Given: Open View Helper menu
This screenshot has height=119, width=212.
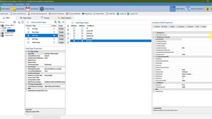Looking at the screenshot, I should pyautogui.click(x=20, y=4).
